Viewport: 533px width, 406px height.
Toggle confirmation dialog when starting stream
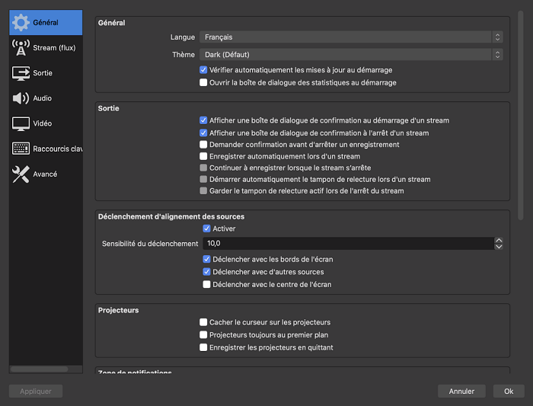click(203, 120)
